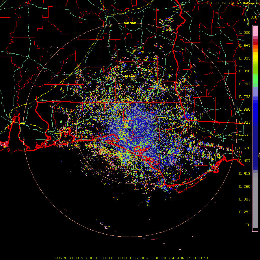
Task: Click the "06:39" timestamp
Action: tap(202, 258)
